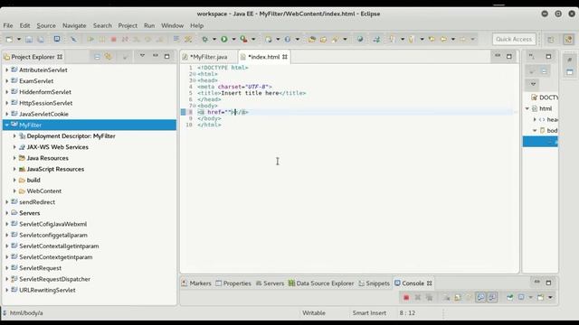Click the green Run toolbar button
The image size is (579, 325).
coord(224,39)
